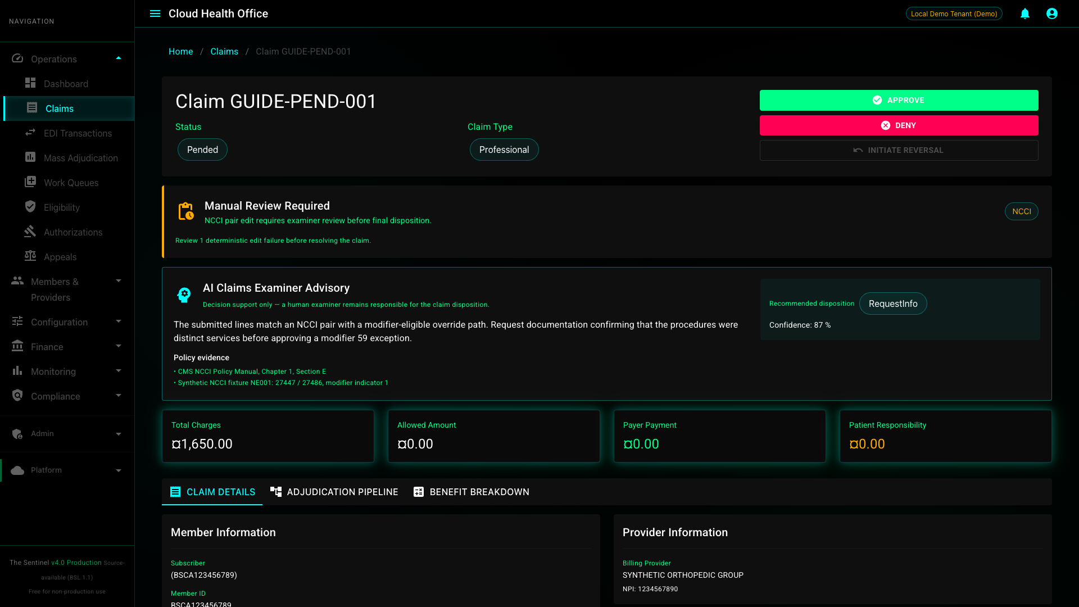This screenshot has width=1079, height=607.
Task: Click the Compliance shield icon
Action: coord(17,396)
